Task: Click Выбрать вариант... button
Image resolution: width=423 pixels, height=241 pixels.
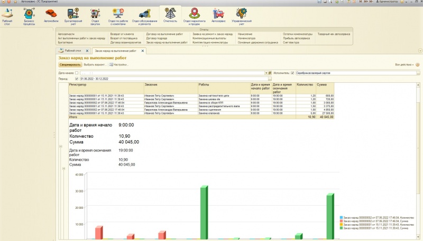Action: 95,64
